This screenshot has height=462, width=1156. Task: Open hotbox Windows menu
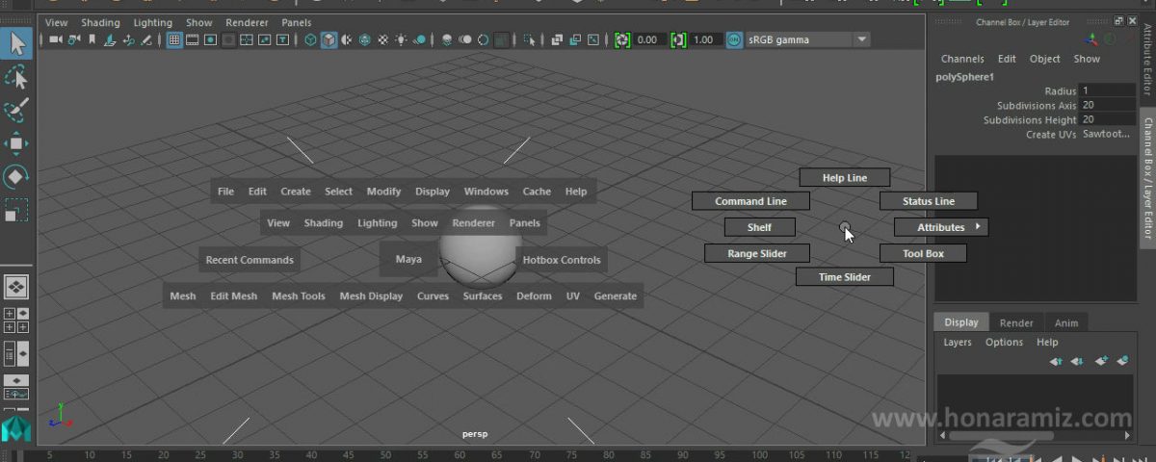[x=486, y=192]
